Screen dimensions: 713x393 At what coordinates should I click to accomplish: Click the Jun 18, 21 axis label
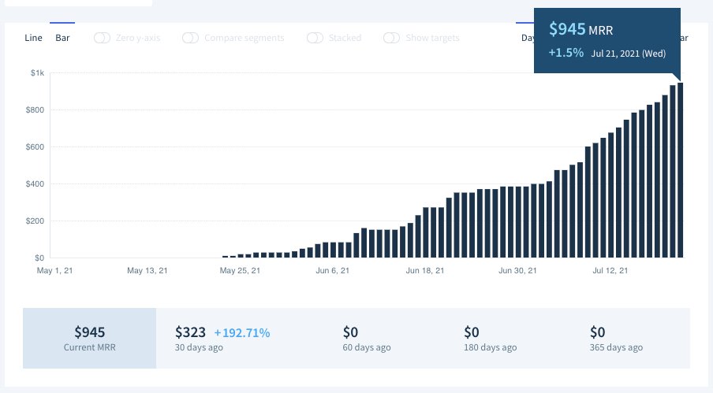point(424,270)
